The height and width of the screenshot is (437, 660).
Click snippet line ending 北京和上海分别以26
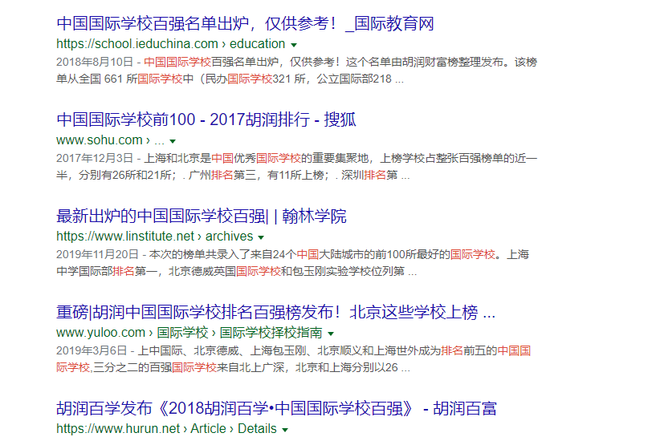point(233,368)
